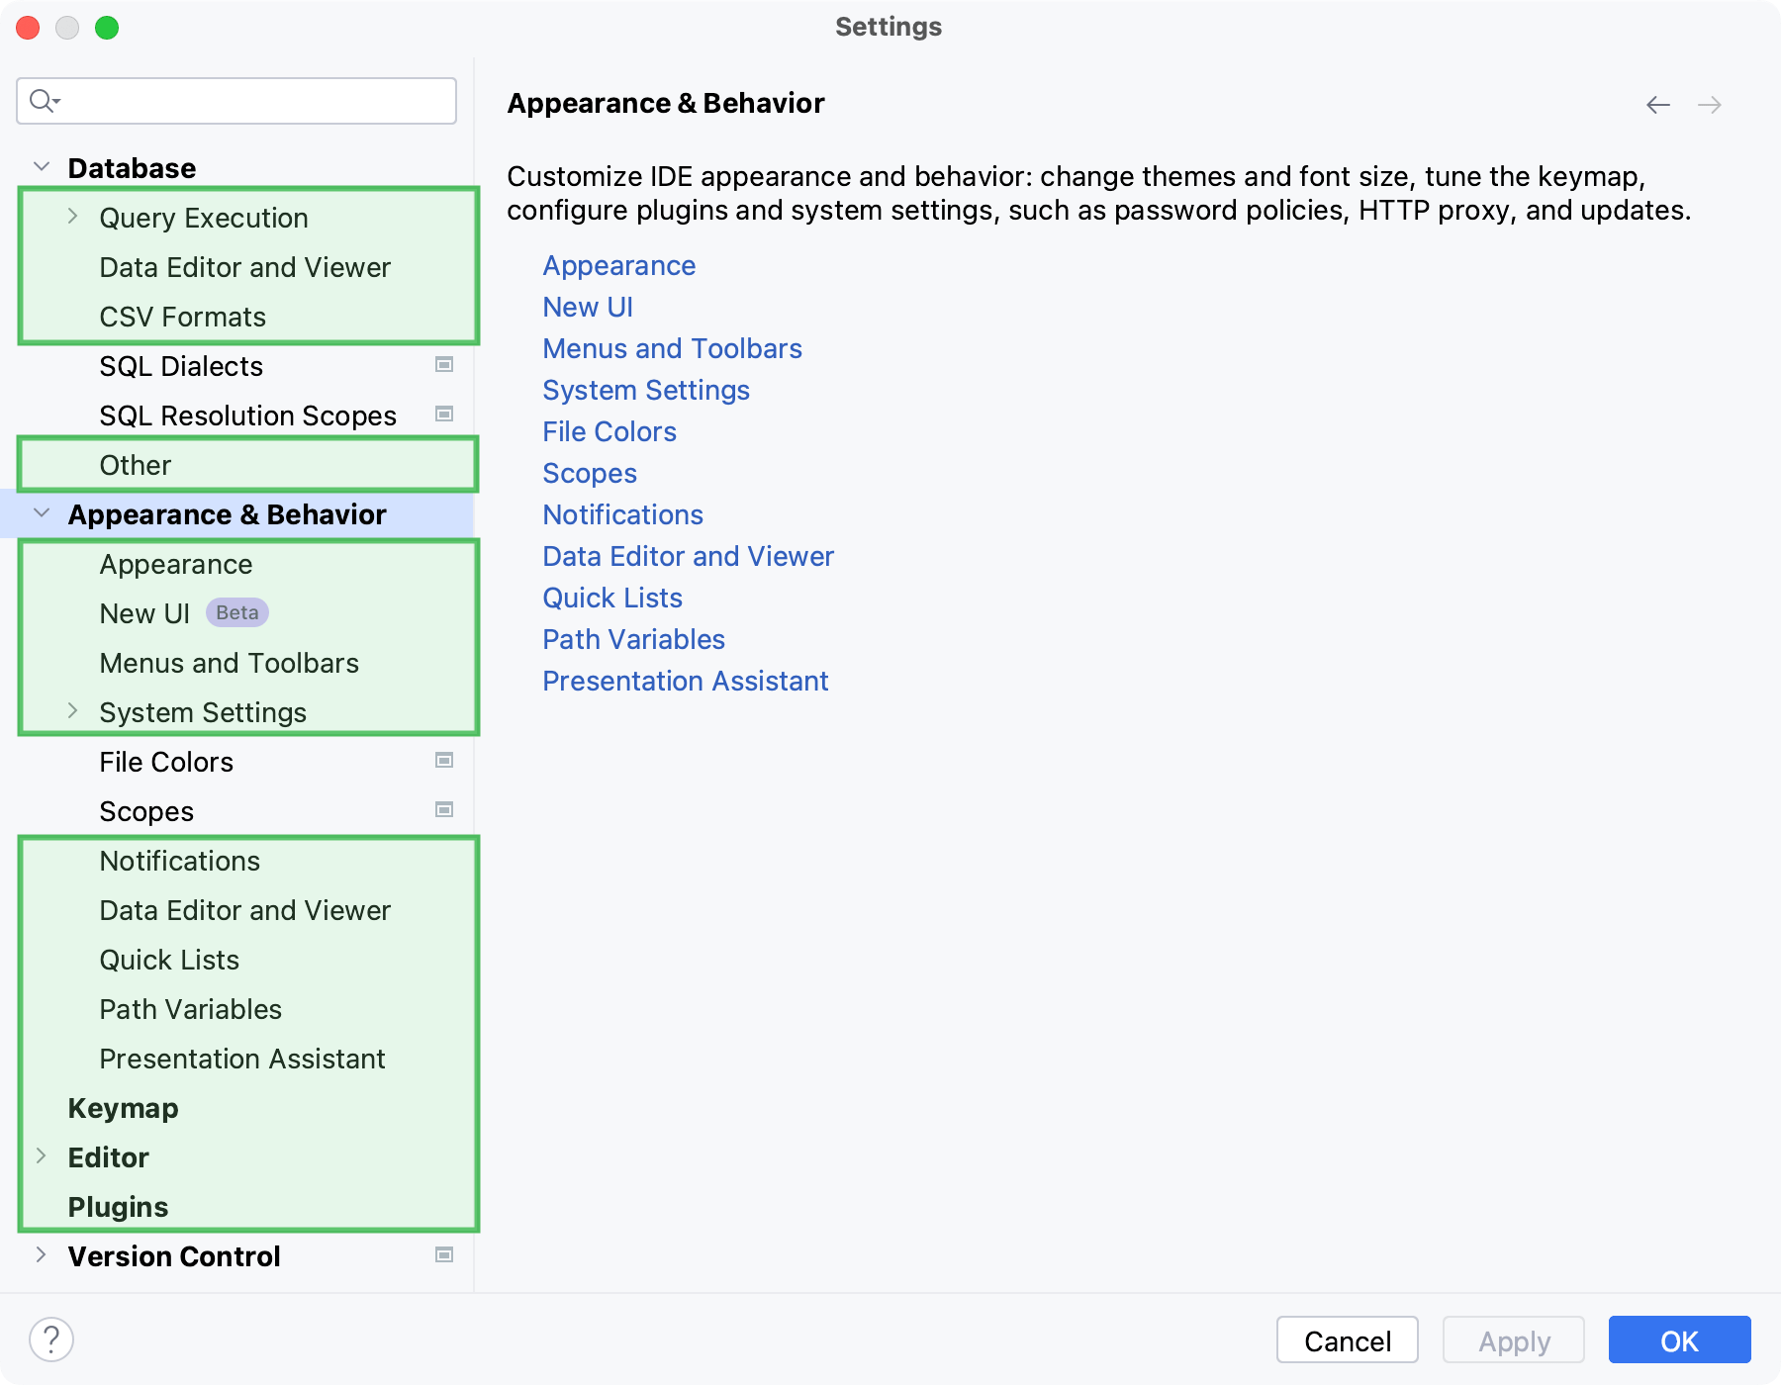Collapse the Database tree section
This screenshot has height=1385, width=1781.
(42, 167)
